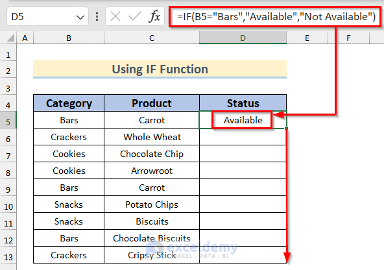Viewport: 384px width, 270px height.
Task: Select the 'Bars' cell in row 9
Action: (x=69, y=188)
